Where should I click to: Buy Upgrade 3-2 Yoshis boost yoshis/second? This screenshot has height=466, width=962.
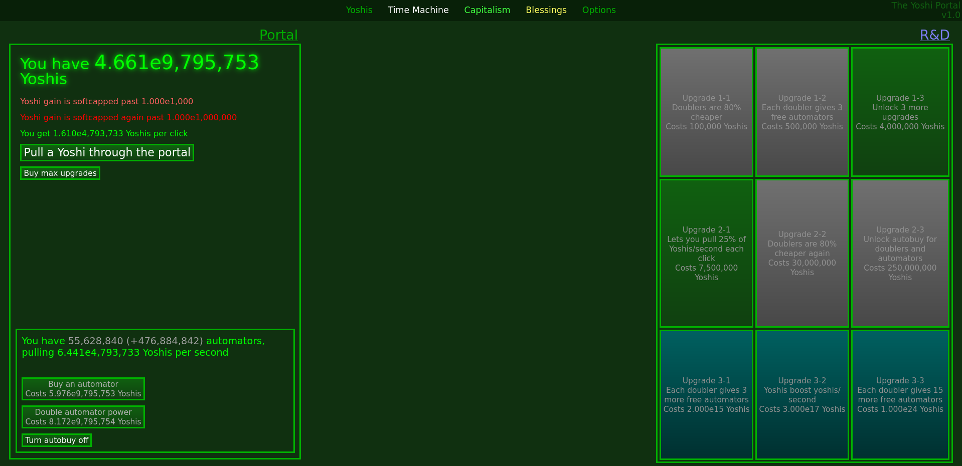pyautogui.click(x=802, y=395)
